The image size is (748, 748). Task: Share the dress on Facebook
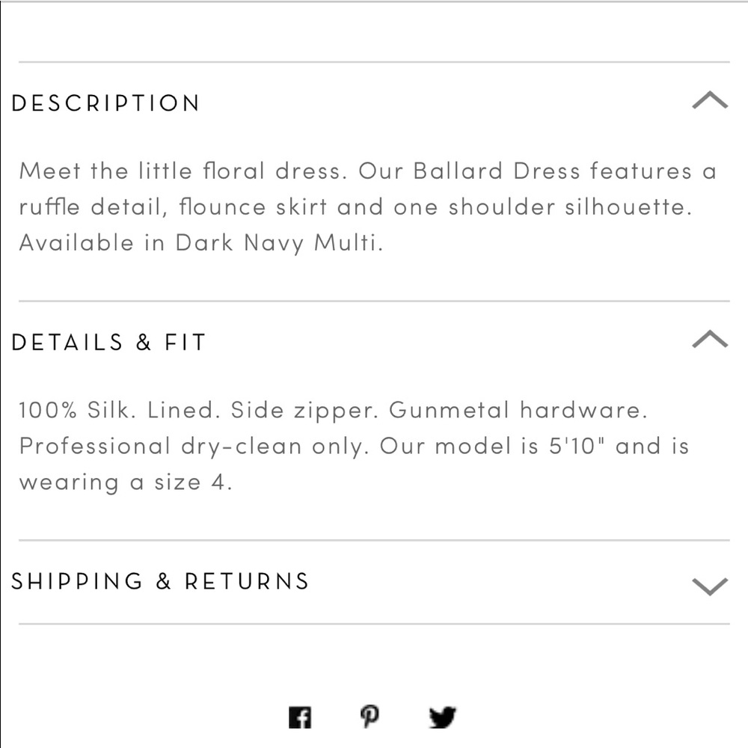[300, 717]
